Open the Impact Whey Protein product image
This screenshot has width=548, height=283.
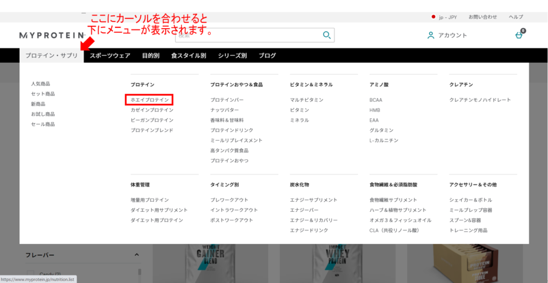click(338, 262)
